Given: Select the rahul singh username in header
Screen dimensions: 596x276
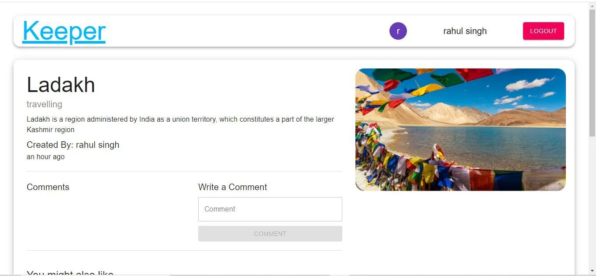Looking at the screenshot, I should pyautogui.click(x=465, y=31).
